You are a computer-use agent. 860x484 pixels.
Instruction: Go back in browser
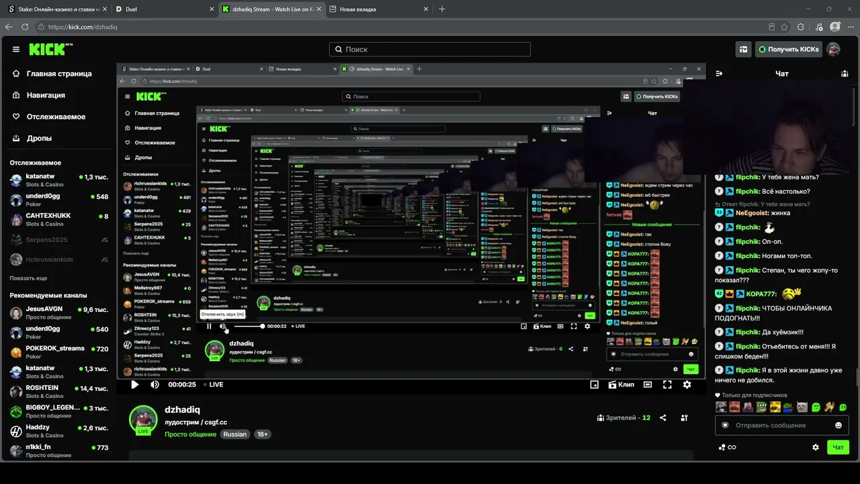tap(9, 27)
